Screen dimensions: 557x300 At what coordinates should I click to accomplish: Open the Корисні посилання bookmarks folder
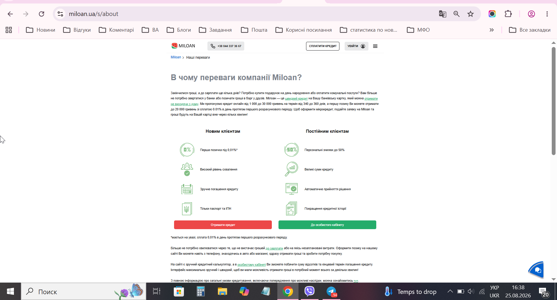304,30
